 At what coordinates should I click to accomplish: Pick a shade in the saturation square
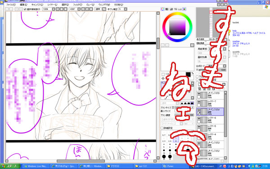pyautogui.click(x=177, y=27)
